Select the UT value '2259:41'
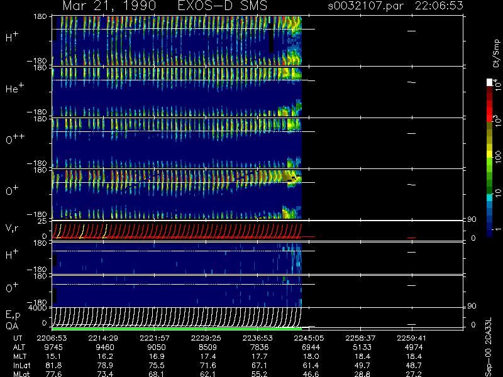Image resolution: width=503 pixels, height=377 pixels. (412, 338)
